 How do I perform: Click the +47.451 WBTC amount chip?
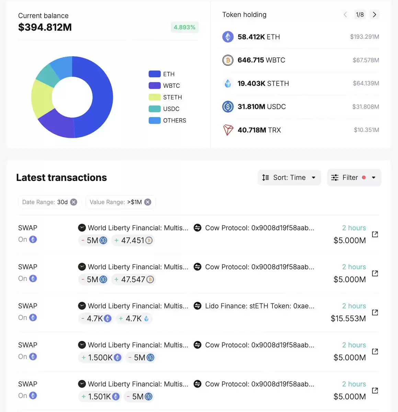133,240
